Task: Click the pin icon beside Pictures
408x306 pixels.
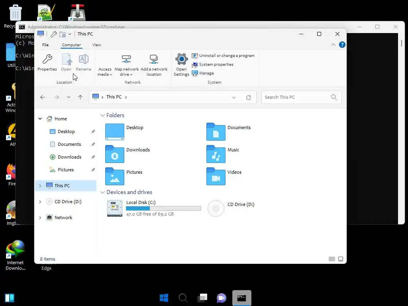Action: click(x=93, y=170)
